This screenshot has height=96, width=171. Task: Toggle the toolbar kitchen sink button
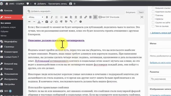click(95, 17)
